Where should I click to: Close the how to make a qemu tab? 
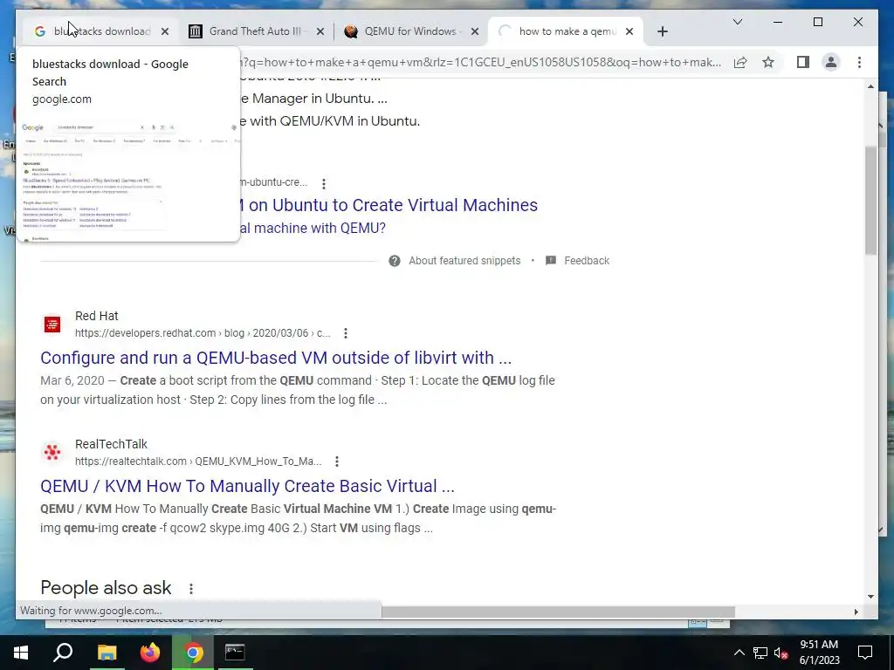(629, 31)
